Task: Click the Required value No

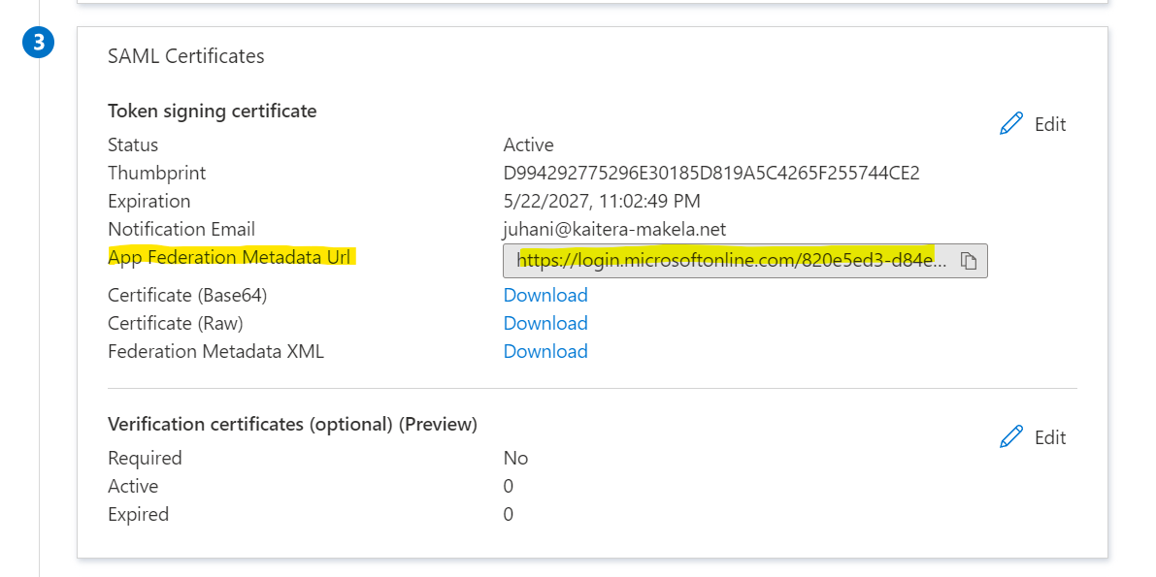Action: [x=516, y=459]
